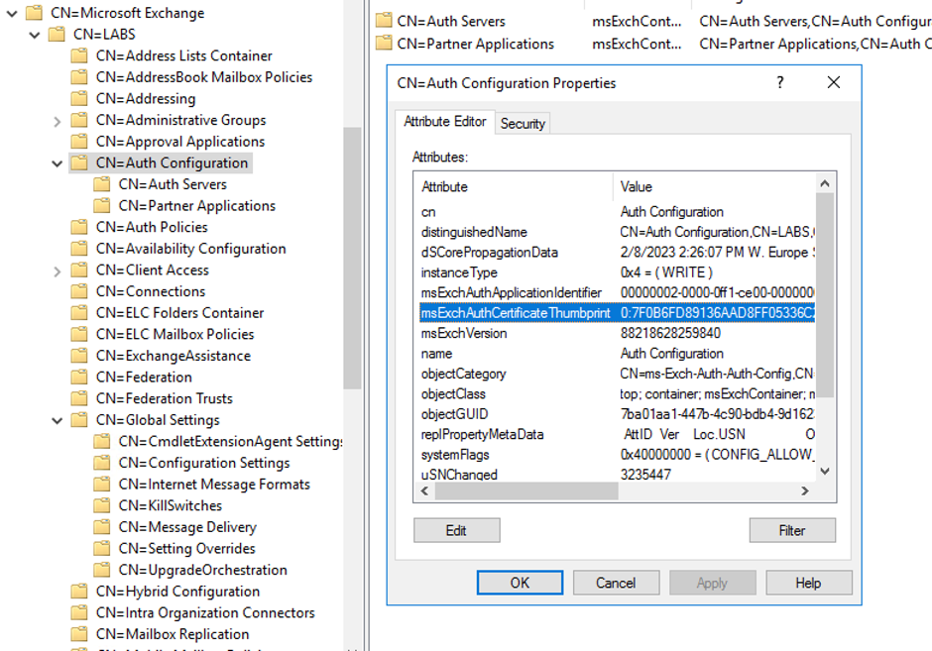Screen dimensions: 932x651
Task: Click the attribute list scroll right arrow
Action: [805, 490]
